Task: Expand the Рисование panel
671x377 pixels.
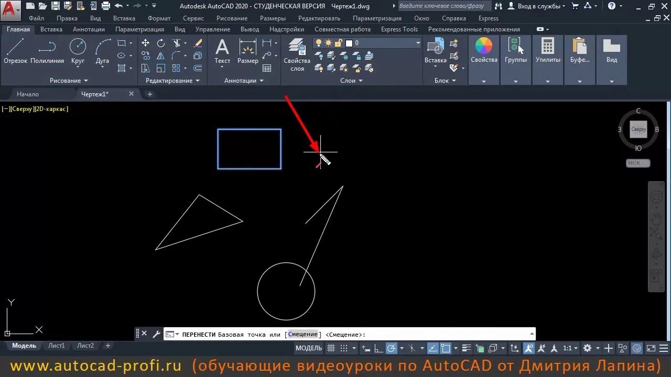Action: pos(69,81)
